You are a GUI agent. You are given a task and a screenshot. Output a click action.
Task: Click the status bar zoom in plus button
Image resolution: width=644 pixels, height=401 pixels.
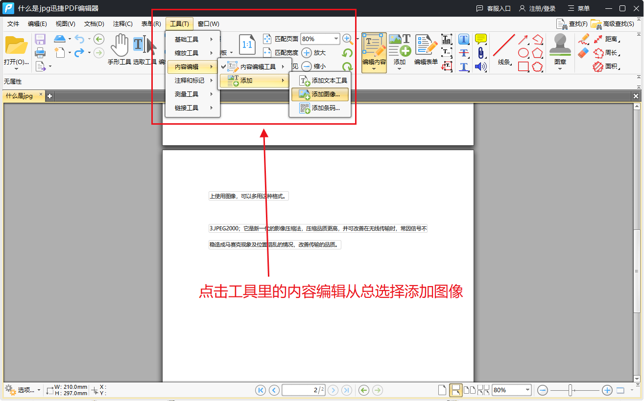607,390
